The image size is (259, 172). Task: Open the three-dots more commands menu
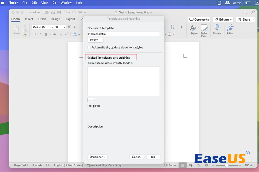86,12
